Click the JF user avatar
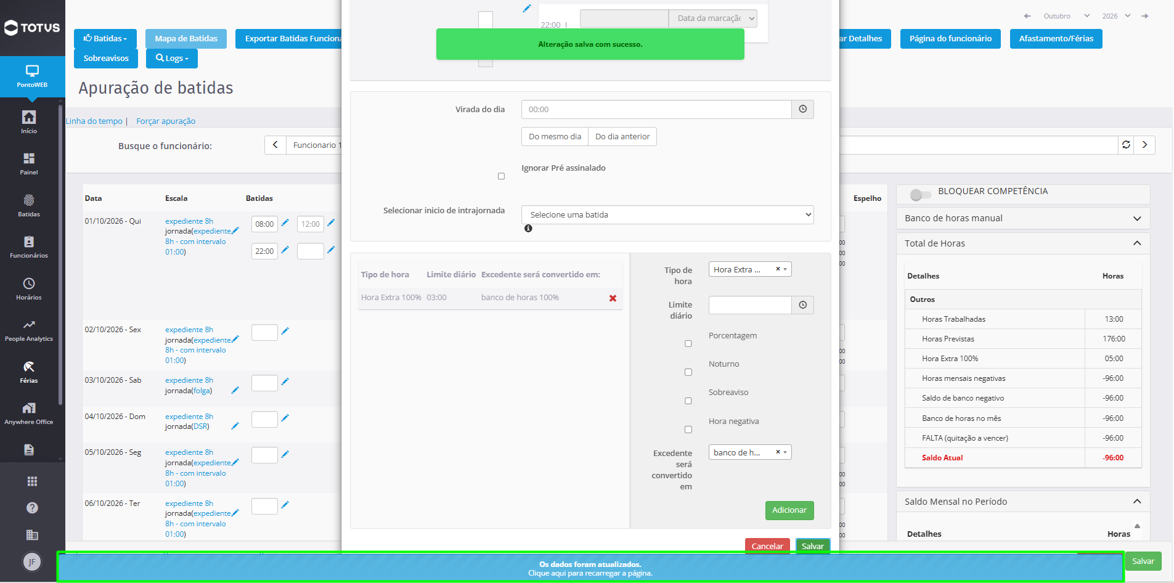1174x583 pixels. 32,561
